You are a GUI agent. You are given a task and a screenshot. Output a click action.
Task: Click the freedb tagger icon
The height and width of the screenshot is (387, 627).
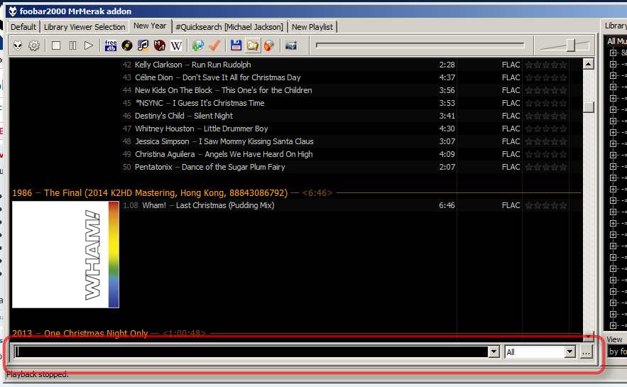pyautogui.click(x=111, y=45)
